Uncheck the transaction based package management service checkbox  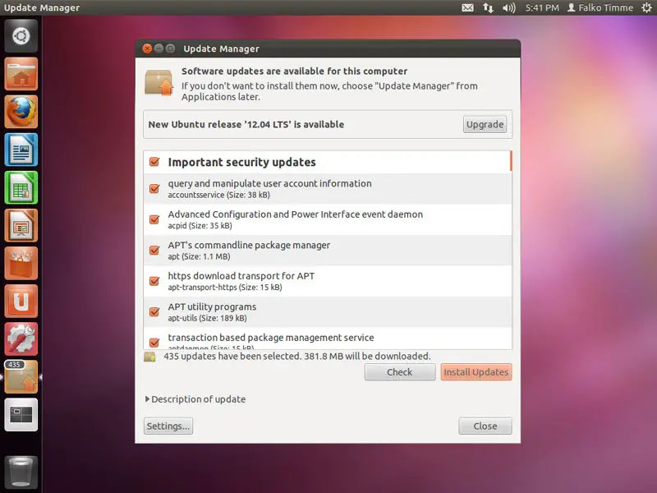(154, 343)
